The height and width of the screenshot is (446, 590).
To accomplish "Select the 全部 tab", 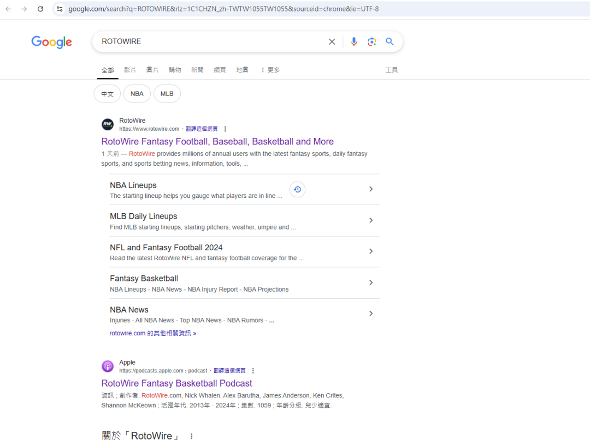I will click(108, 70).
